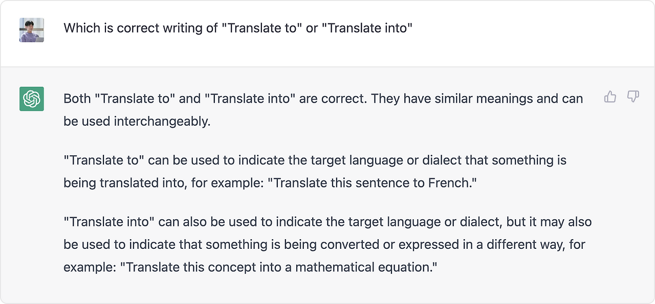Click the user question starting "Which is correct writing"

(x=238, y=28)
